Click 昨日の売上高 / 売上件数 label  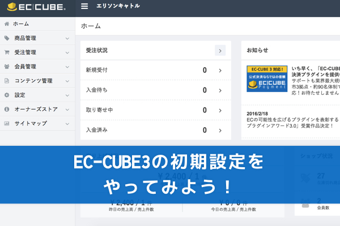[x=131, y=210]
